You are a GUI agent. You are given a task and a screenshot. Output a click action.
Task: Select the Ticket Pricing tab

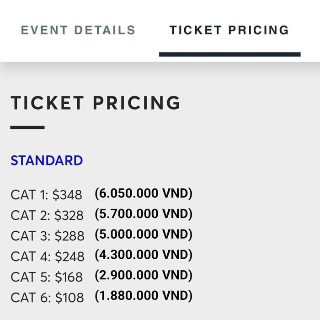229,30
